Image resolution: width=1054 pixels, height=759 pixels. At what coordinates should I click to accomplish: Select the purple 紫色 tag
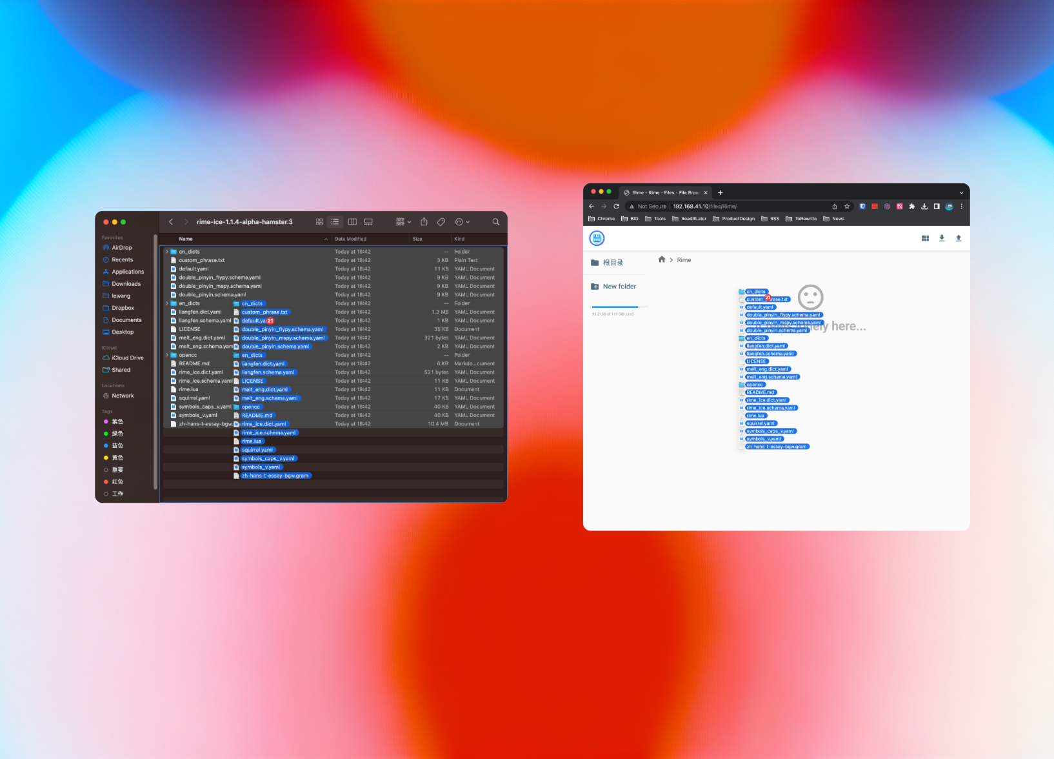(114, 421)
